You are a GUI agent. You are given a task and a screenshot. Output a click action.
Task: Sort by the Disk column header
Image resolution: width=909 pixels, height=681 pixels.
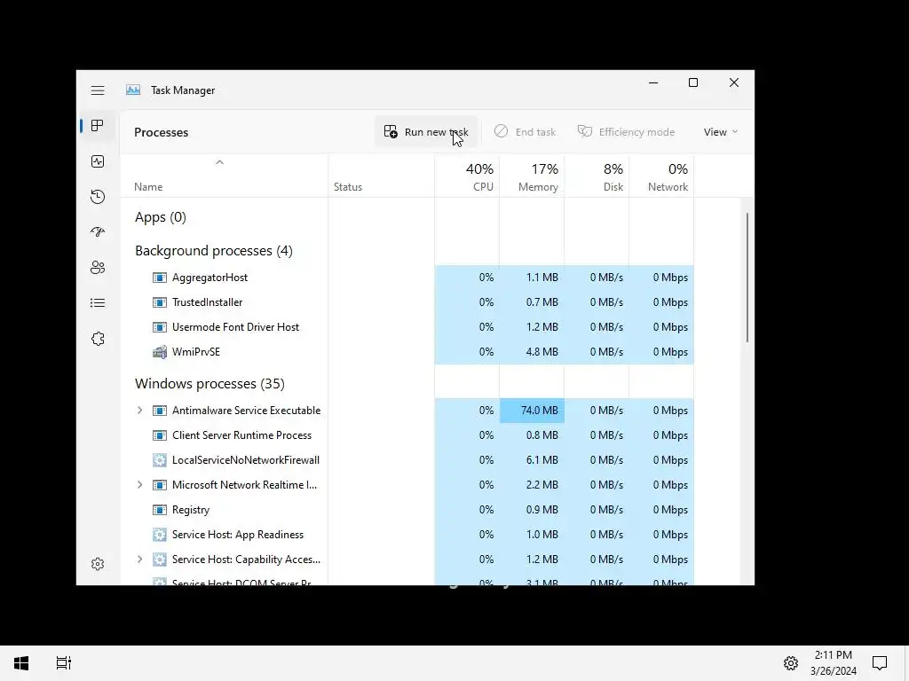pos(597,176)
